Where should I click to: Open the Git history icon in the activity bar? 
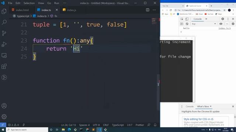(x=4, y=77)
